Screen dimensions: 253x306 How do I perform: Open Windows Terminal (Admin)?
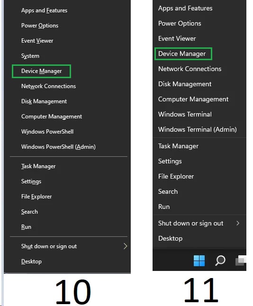pos(198,129)
